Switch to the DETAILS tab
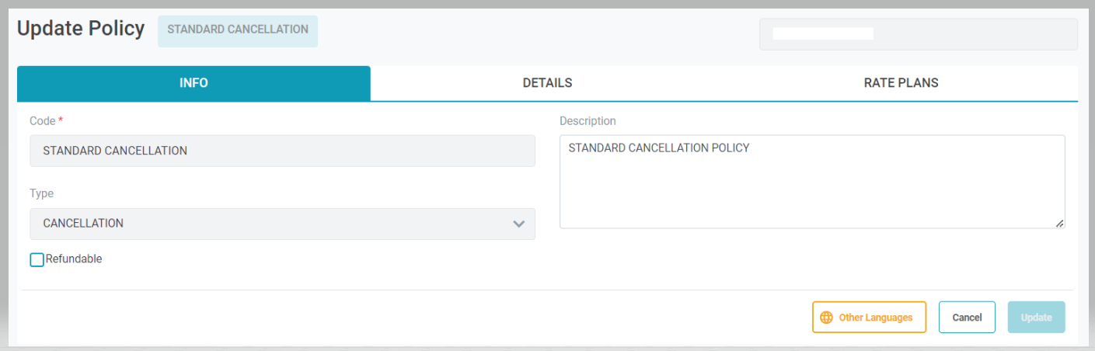 tap(547, 83)
